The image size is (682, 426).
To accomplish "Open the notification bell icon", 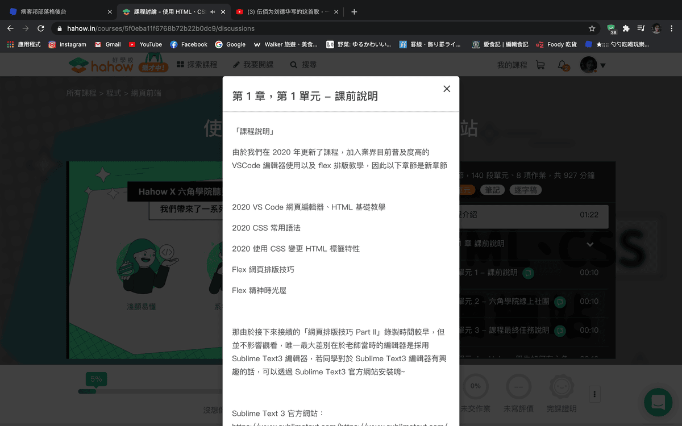I will point(562,65).
